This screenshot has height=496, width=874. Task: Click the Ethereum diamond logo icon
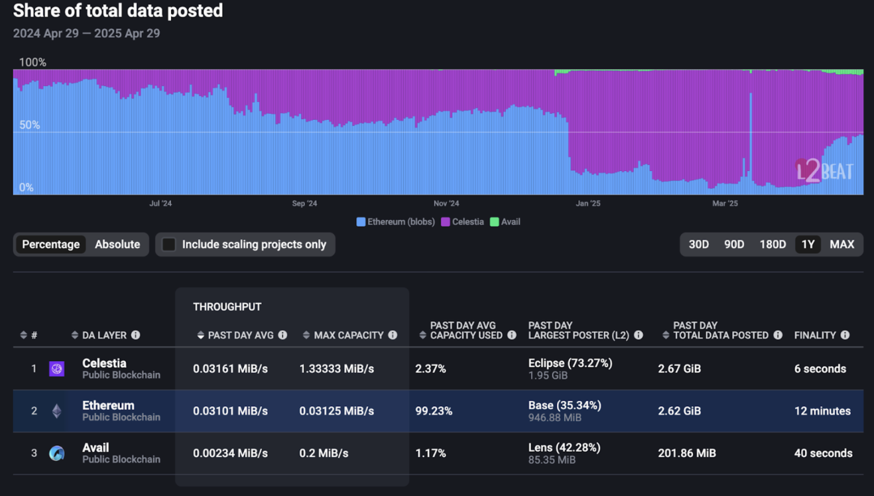click(x=57, y=411)
